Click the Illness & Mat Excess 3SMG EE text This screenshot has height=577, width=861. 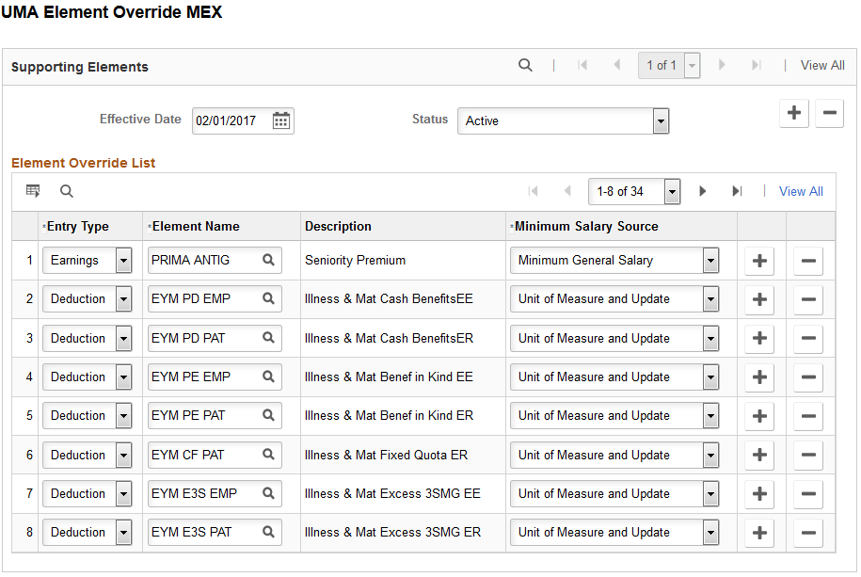392,493
